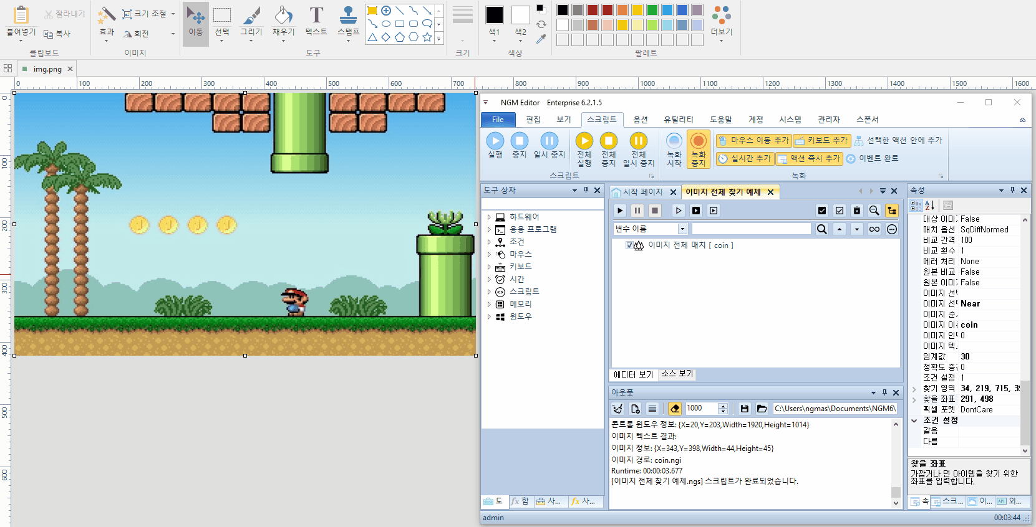Switch to 옵션 ribbon tab
The width and height of the screenshot is (1036, 527).
641,120
